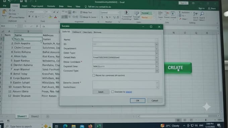This screenshot has height=128, width=228.
Task: Open File Explorer from the taskbar
Action: (73, 126)
